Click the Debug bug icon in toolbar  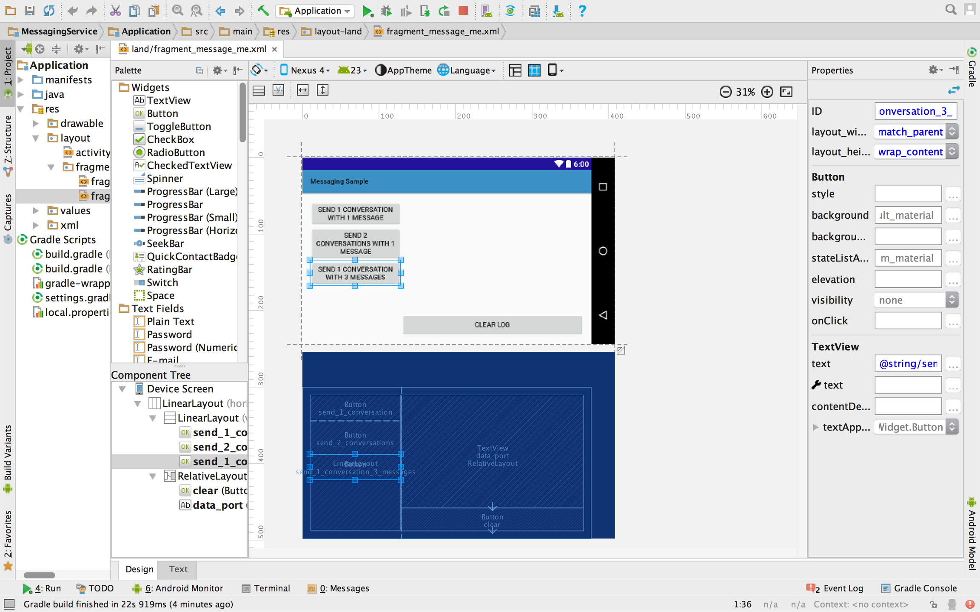coord(386,11)
